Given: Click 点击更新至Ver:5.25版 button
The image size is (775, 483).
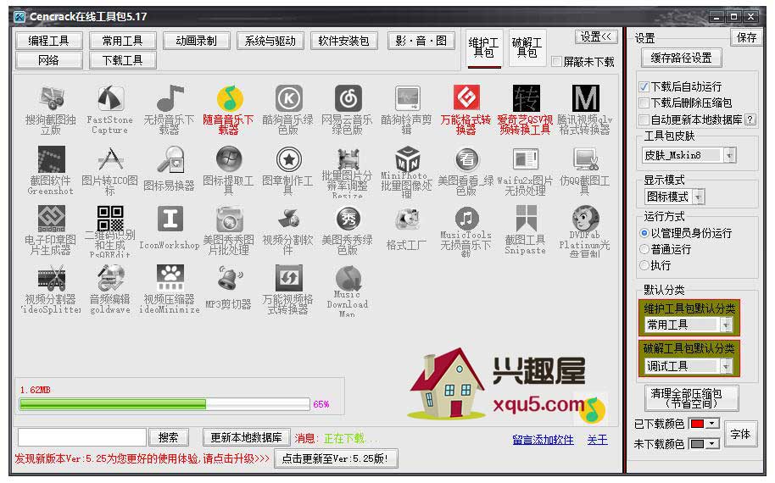Looking at the screenshot, I should (336, 458).
